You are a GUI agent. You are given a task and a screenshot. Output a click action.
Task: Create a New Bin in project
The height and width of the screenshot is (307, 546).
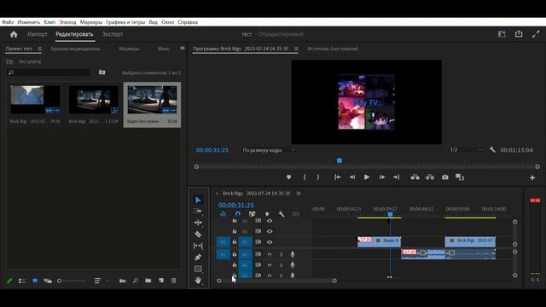click(x=148, y=281)
